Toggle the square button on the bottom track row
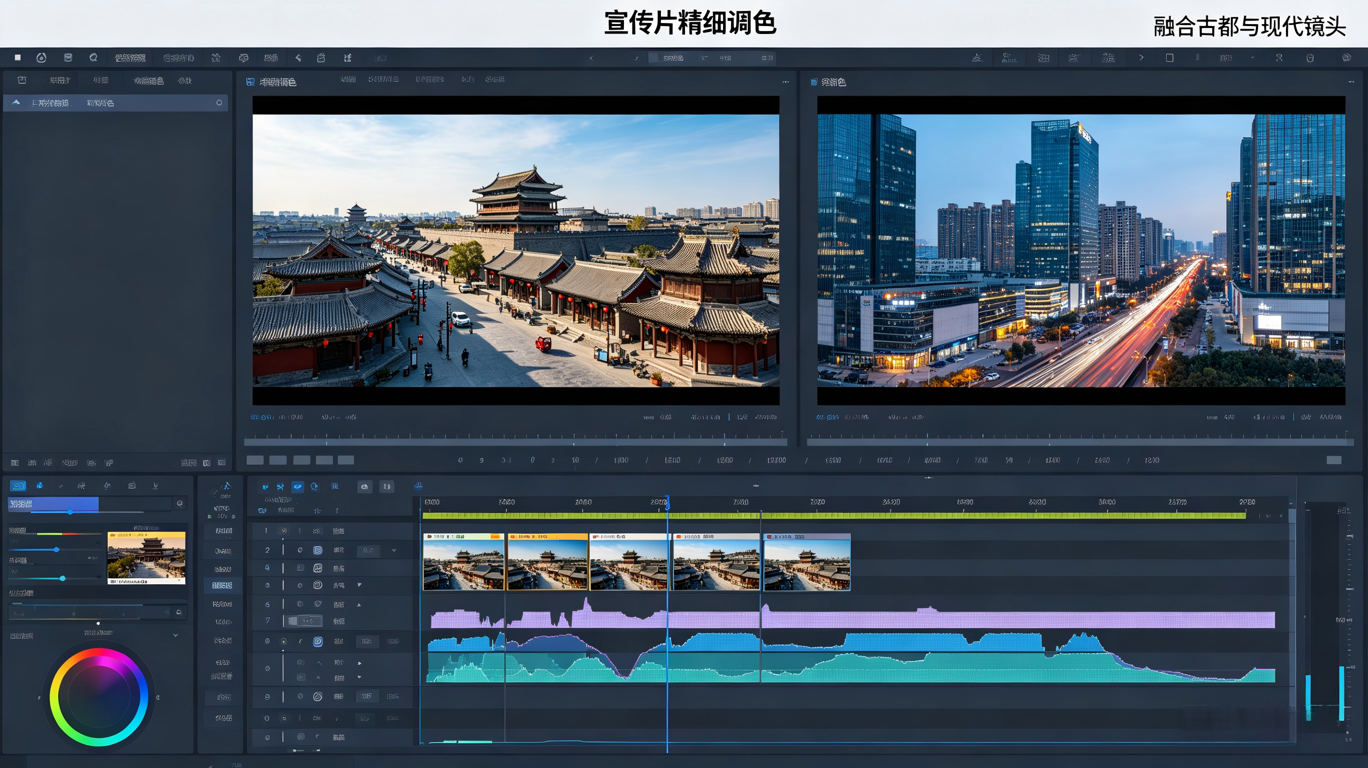The height and width of the screenshot is (768, 1368). click(300, 736)
